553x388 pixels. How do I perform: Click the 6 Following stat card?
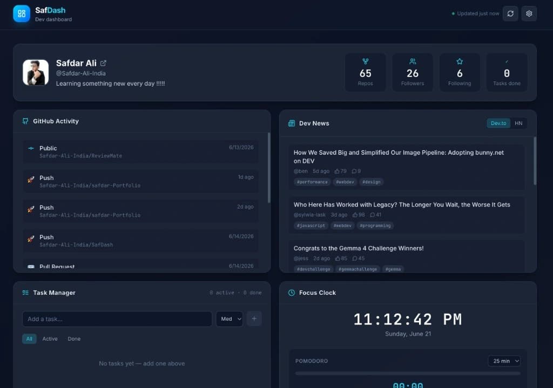[x=460, y=73]
